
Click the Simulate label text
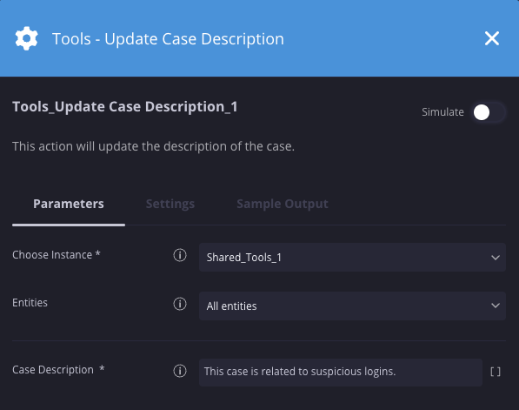(x=442, y=112)
